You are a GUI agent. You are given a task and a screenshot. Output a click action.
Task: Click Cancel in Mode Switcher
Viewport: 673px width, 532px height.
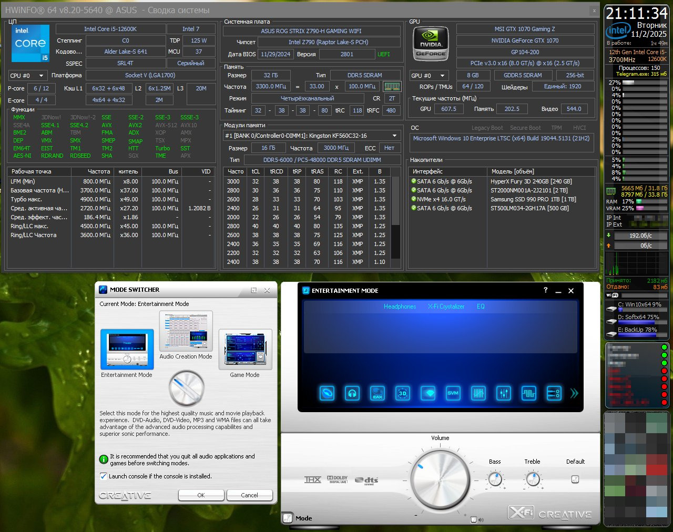click(x=250, y=495)
